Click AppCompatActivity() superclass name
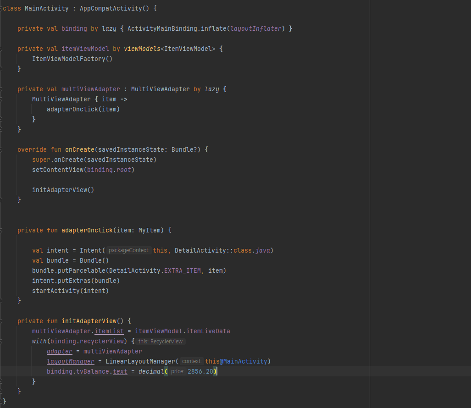This screenshot has width=471, height=408. click(114, 8)
